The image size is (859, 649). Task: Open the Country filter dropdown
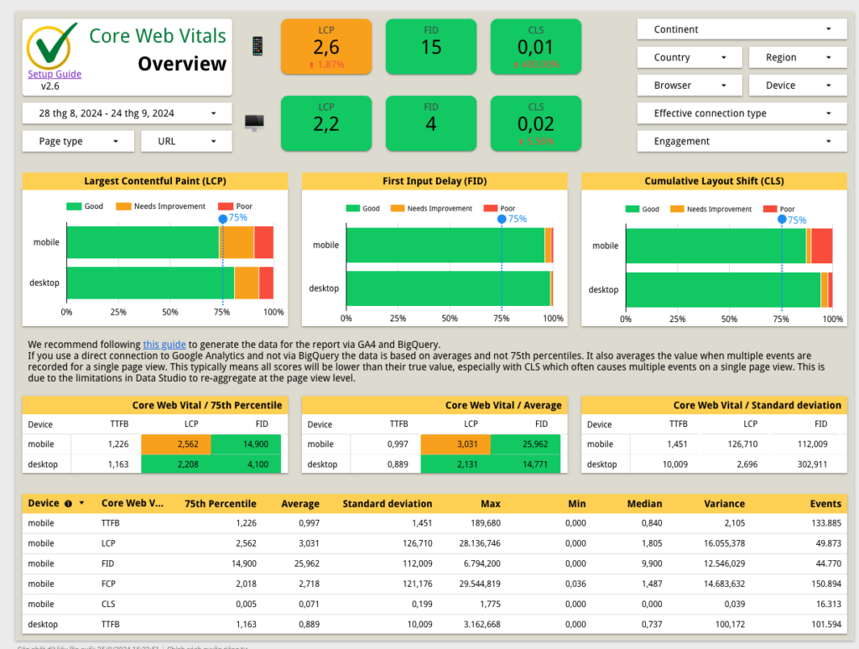click(690, 58)
